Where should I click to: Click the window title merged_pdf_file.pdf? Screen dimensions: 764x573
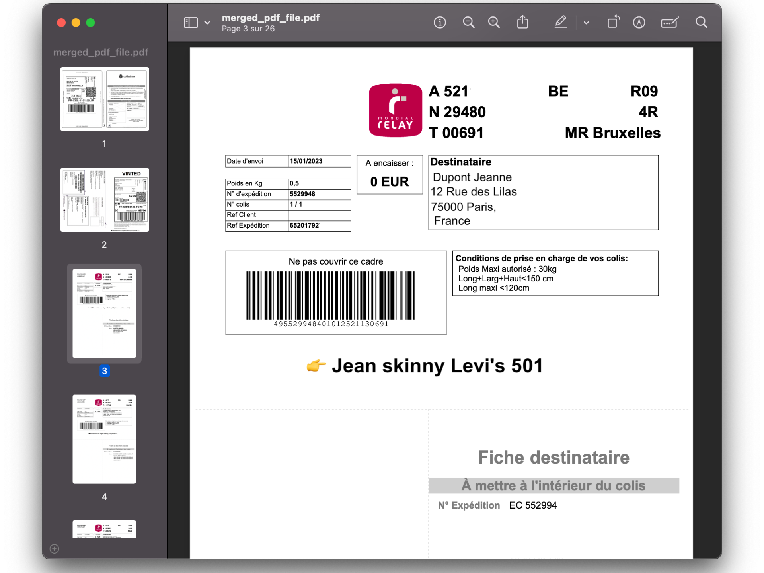coord(271,18)
